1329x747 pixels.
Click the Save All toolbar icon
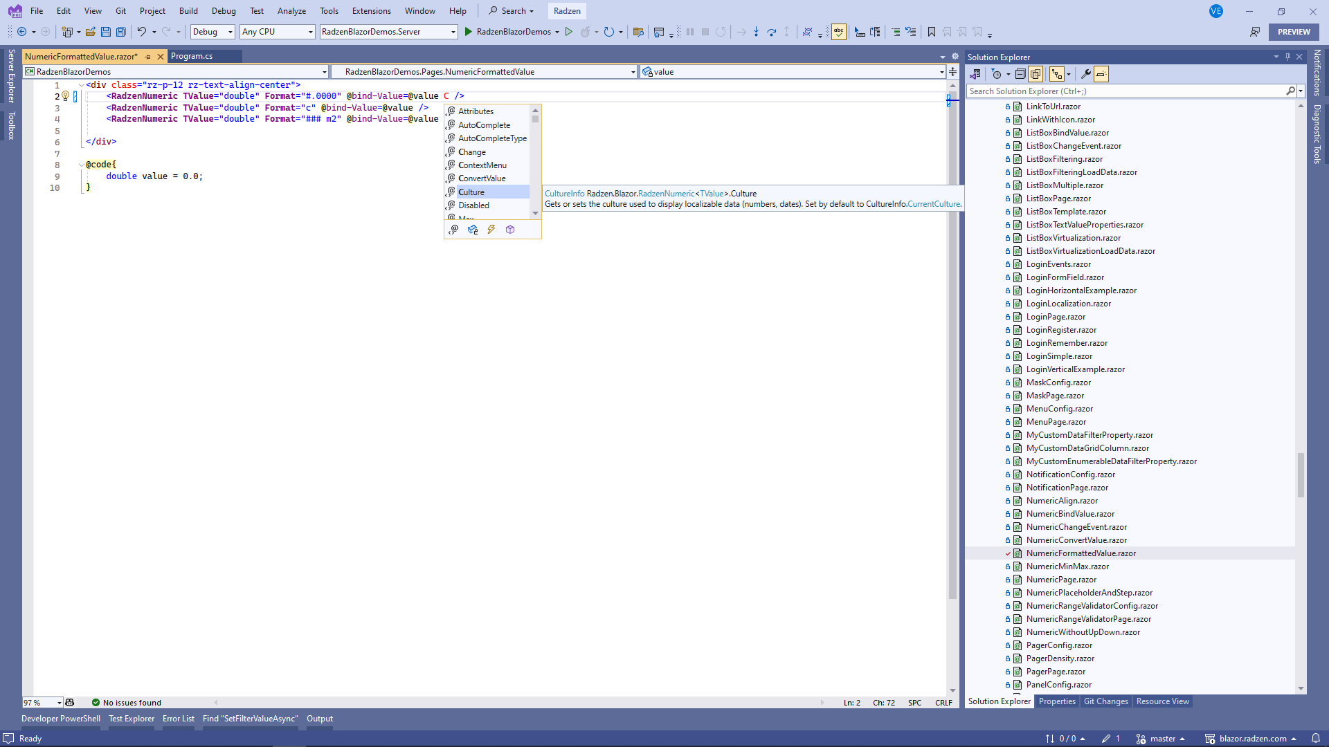121,32
